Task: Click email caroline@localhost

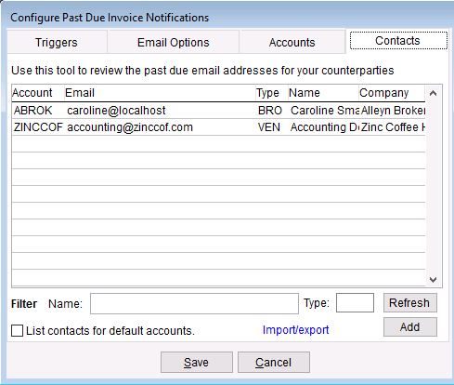Action: (161, 111)
